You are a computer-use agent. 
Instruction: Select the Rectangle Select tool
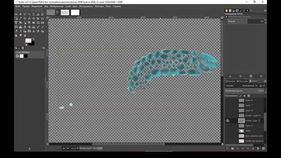[16, 14]
